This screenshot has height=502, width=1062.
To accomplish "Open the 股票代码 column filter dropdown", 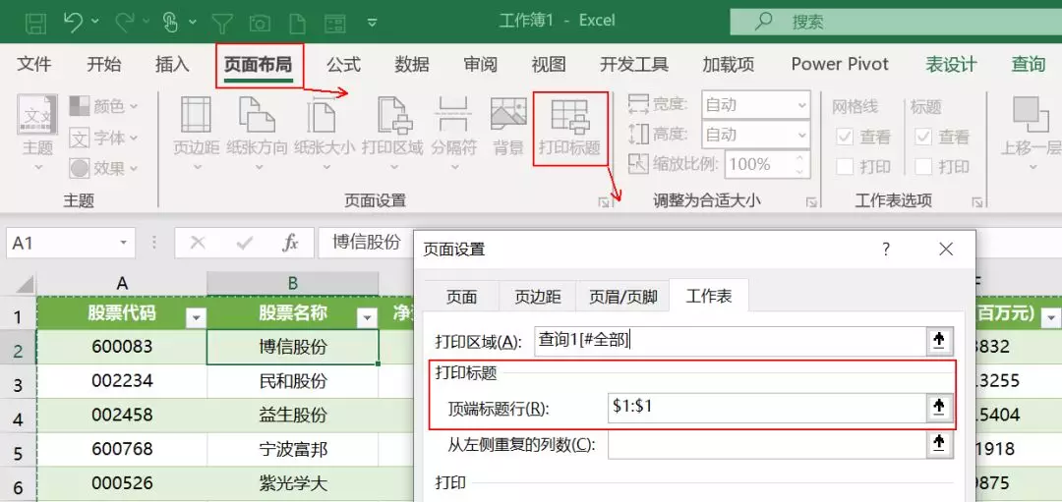I will (x=196, y=316).
